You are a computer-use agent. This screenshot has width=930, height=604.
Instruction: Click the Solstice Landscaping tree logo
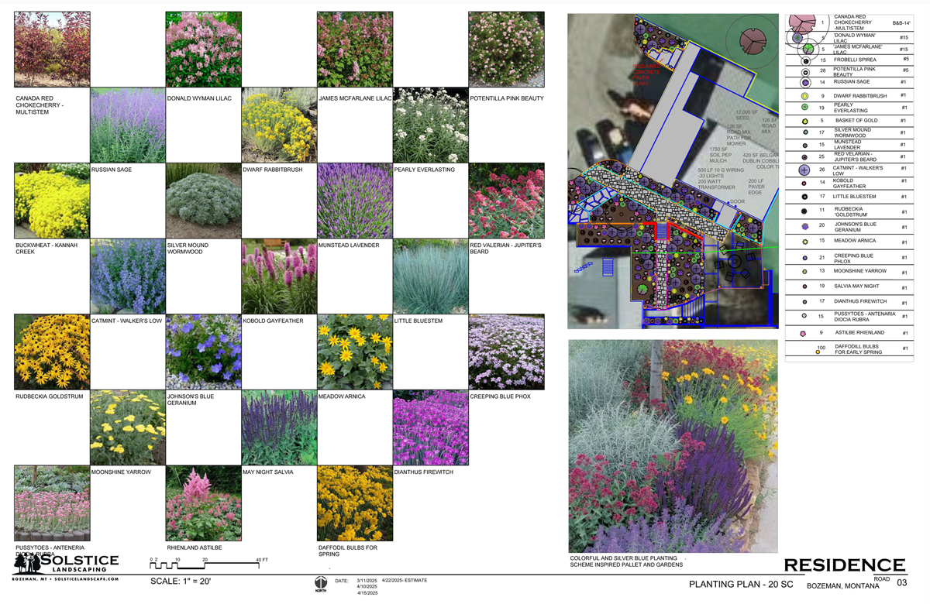pos(22,564)
